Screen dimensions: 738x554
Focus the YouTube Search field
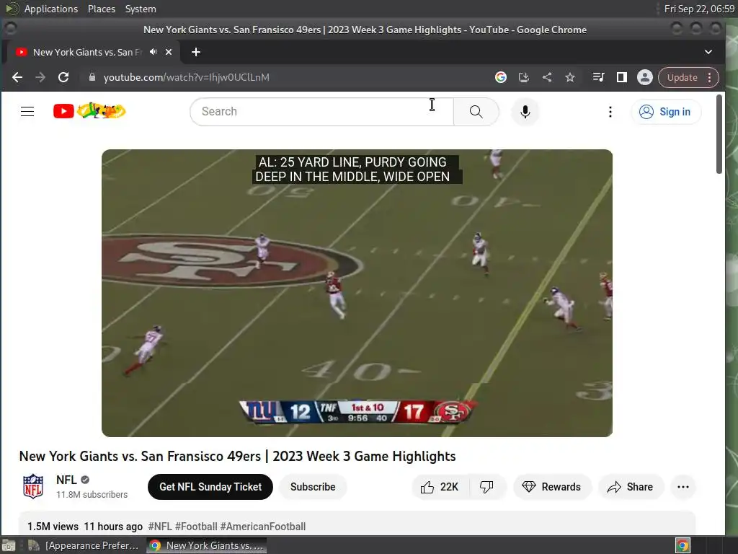(322, 112)
